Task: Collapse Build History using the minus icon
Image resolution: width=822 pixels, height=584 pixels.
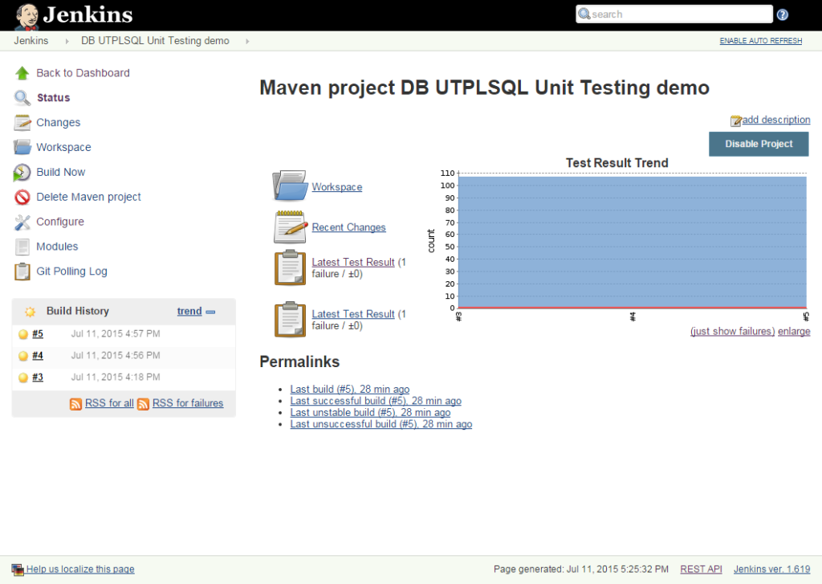Action: click(x=211, y=312)
